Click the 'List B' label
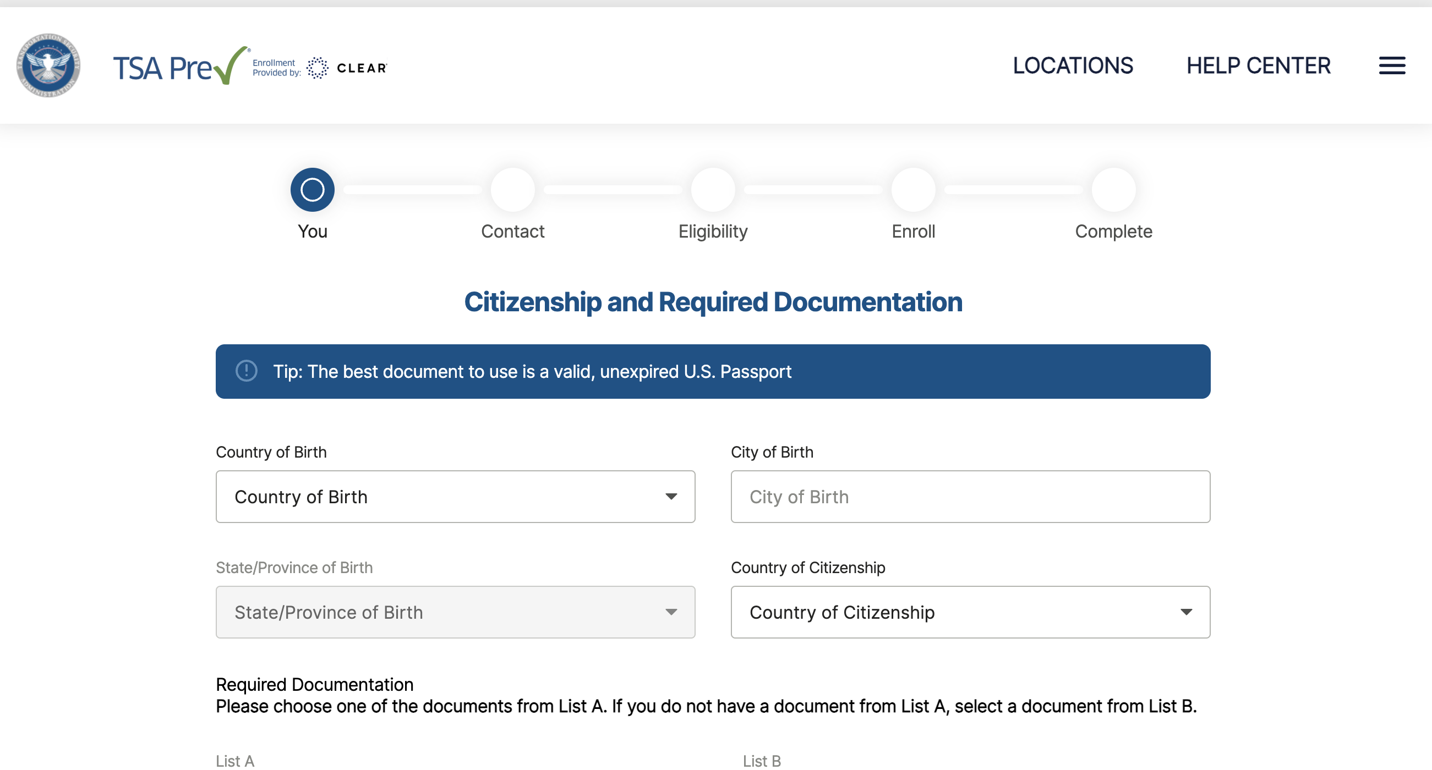This screenshot has height=770, width=1432. click(x=762, y=761)
